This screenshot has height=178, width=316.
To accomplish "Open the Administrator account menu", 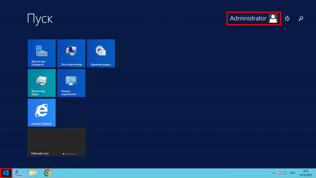I will [248, 18].
